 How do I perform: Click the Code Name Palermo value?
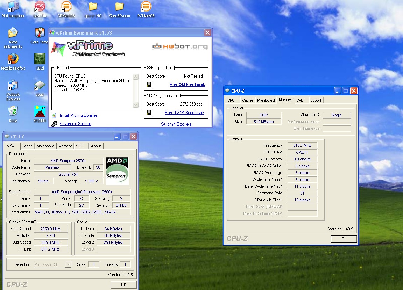click(x=52, y=167)
